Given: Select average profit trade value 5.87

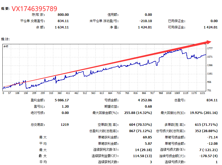Looking at the screenshot, I should point(148,143).
